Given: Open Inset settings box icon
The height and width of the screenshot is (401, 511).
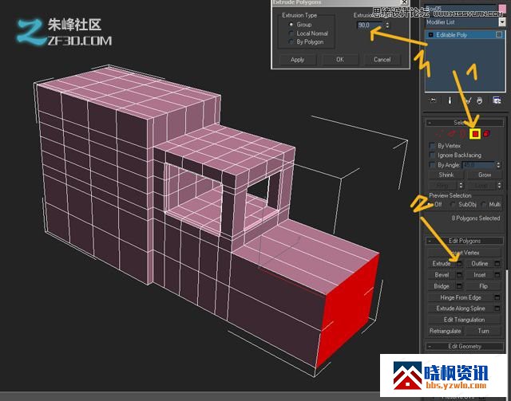Looking at the screenshot, I should click(497, 275).
